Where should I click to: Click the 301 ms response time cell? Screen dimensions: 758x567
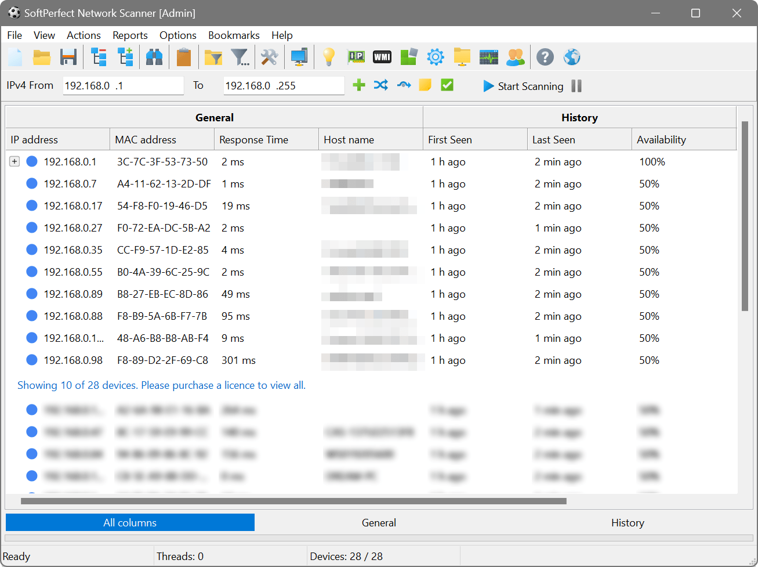click(238, 360)
